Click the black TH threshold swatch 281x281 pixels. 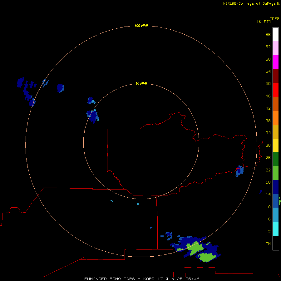point(276,243)
